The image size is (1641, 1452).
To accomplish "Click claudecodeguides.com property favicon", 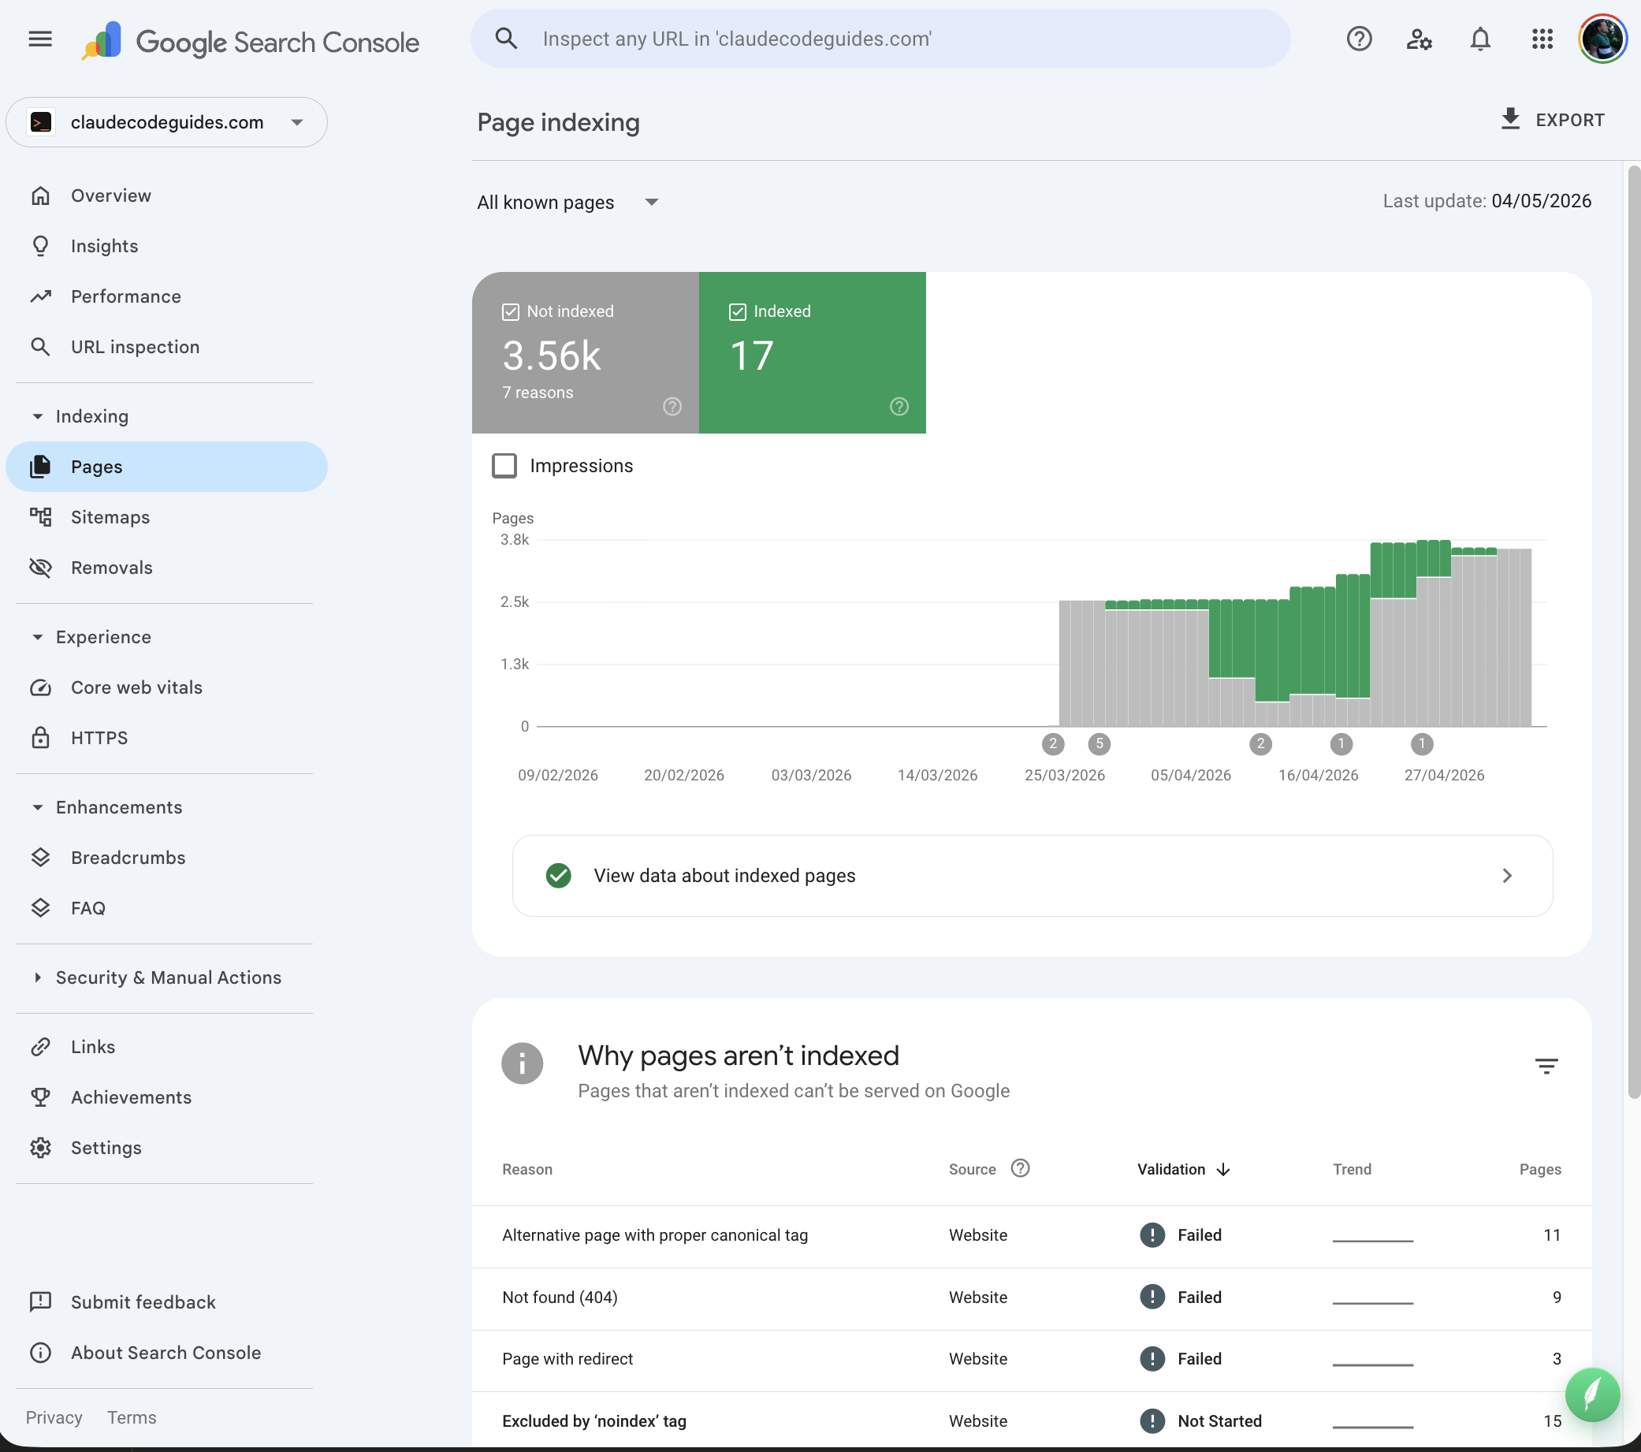I will [41, 122].
